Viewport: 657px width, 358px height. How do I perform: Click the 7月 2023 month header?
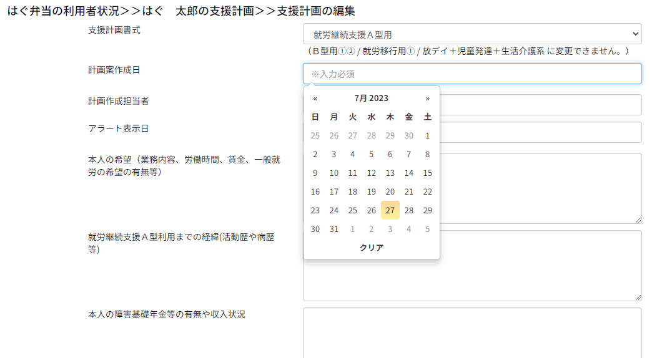pos(371,99)
